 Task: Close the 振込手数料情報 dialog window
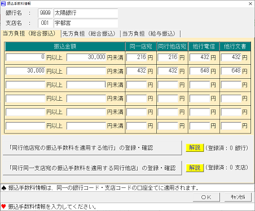(x=250, y=3)
